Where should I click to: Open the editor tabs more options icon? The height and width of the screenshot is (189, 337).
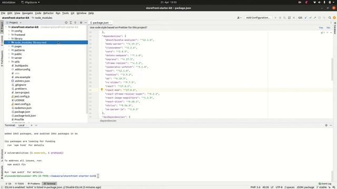[x=331, y=23]
